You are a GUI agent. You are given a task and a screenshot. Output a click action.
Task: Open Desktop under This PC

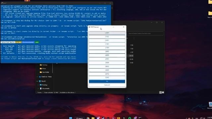coord(43,85)
